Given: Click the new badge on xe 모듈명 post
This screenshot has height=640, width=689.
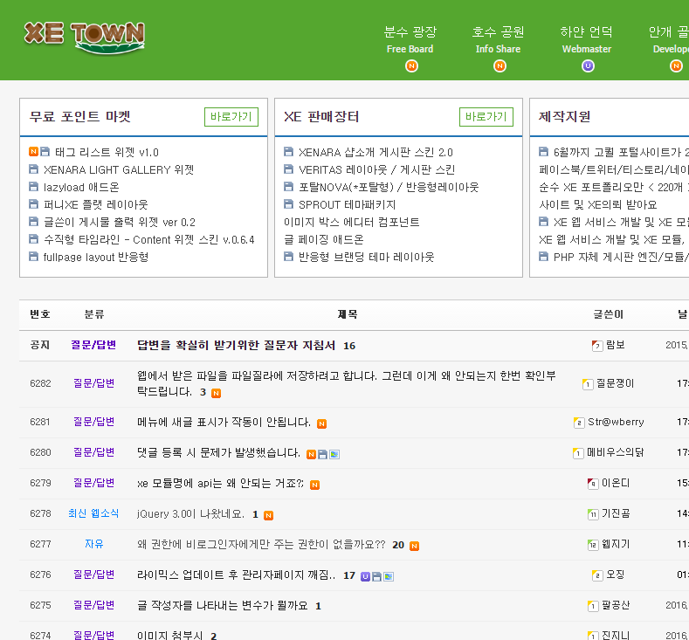Looking at the screenshot, I should [x=315, y=485].
